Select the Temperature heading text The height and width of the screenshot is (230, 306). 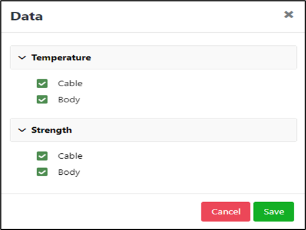click(61, 58)
